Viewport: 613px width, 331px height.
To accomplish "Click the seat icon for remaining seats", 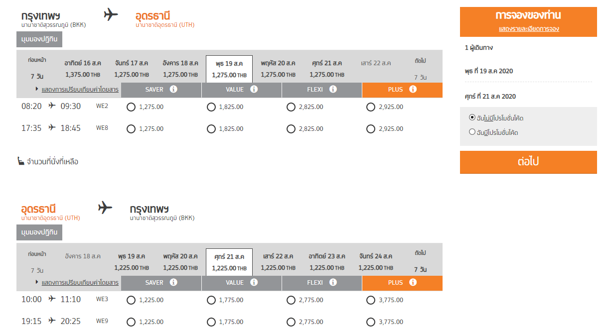I will pyautogui.click(x=21, y=161).
